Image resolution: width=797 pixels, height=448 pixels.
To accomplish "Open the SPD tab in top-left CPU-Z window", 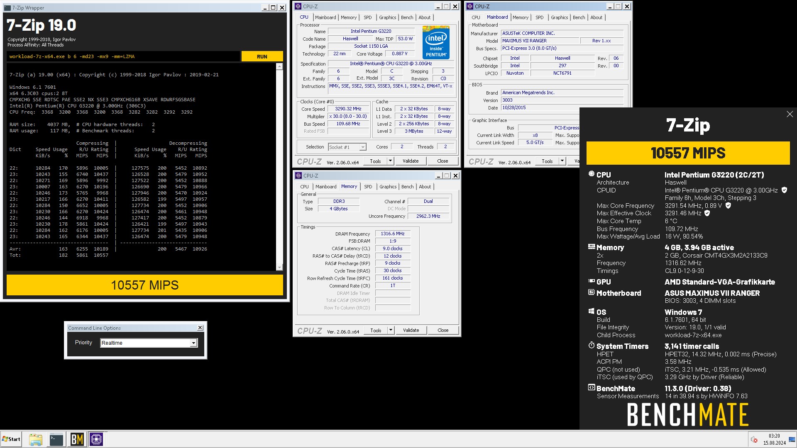I will [368, 17].
